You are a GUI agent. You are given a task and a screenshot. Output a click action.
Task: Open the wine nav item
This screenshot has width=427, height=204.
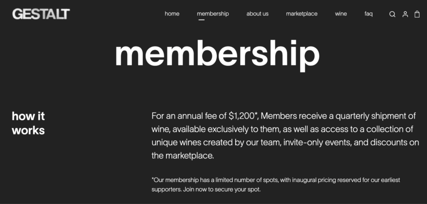(341, 14)
